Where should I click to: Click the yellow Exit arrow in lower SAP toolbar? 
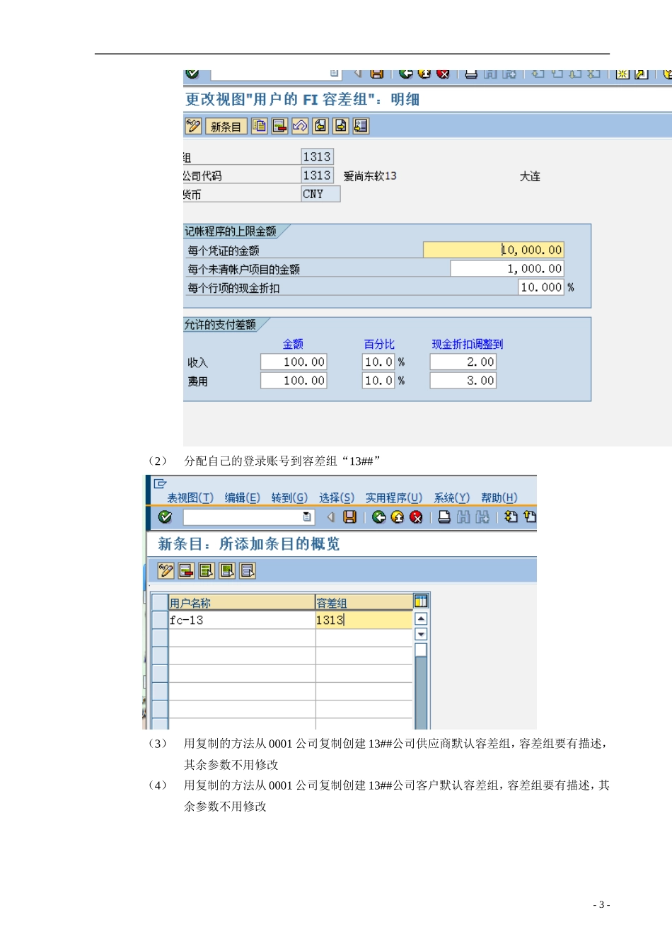point(398,517)
